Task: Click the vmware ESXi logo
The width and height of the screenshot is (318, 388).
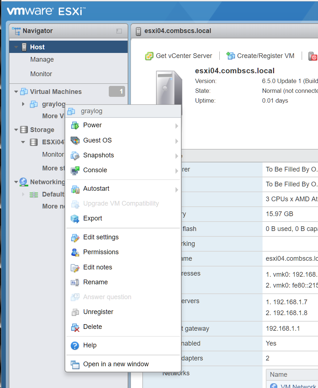Action: (46, 11)
